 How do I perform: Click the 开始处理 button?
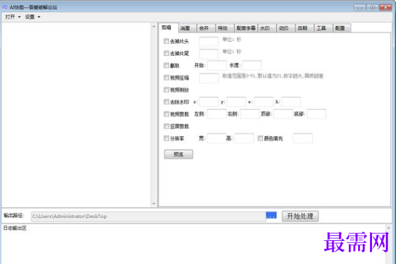300,216
